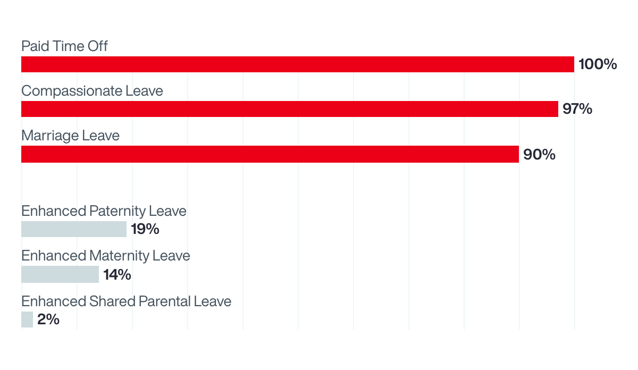
Task: Select the 19% value label
Action: [x=145, y=229]
